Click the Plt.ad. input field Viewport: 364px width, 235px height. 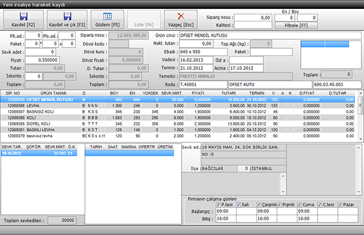pos(34,36)
